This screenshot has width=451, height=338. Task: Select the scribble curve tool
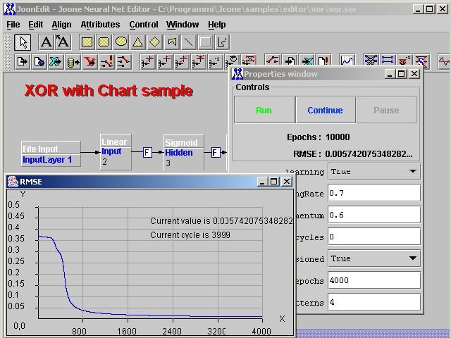(x=223, y=42)
